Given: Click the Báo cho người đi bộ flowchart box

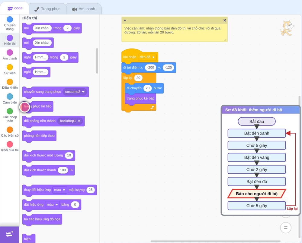Looking at the screenshot, I should [257, 194].
